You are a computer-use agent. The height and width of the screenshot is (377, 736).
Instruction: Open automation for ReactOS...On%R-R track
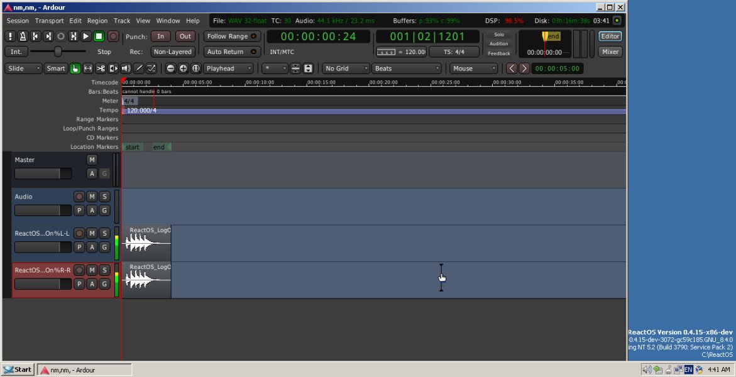92,283
